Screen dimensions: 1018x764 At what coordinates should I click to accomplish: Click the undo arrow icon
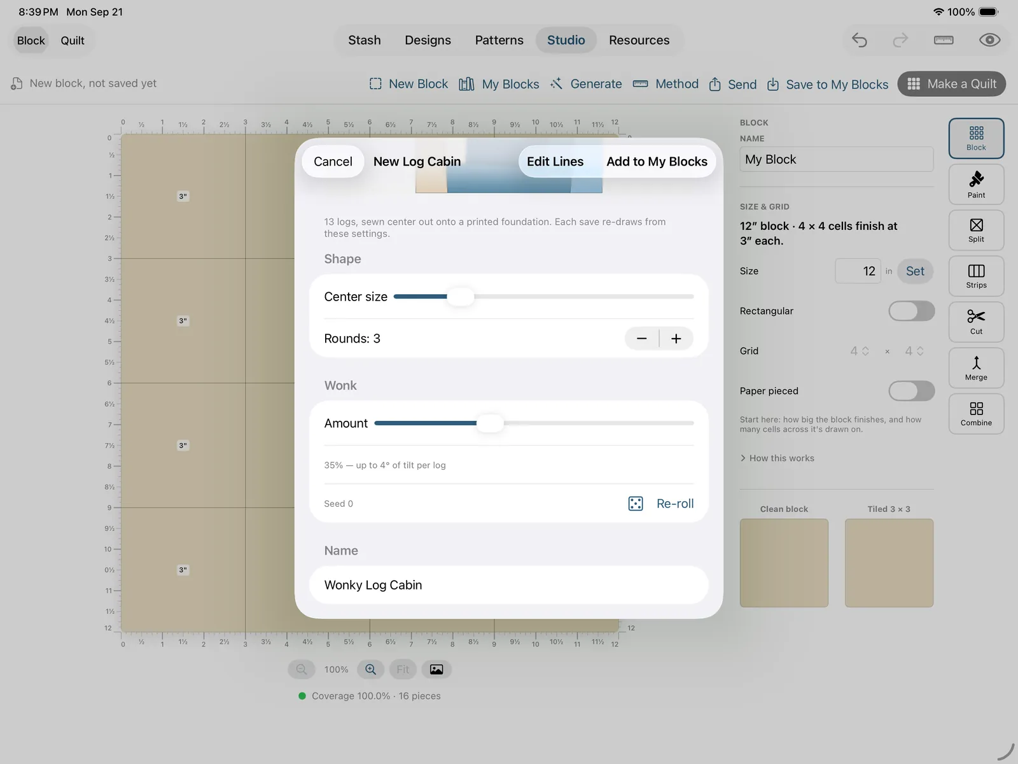(x=860, y=40)
